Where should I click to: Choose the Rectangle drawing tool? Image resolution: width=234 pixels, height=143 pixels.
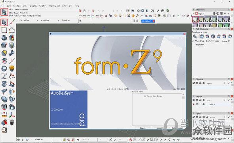pos(4,30)
